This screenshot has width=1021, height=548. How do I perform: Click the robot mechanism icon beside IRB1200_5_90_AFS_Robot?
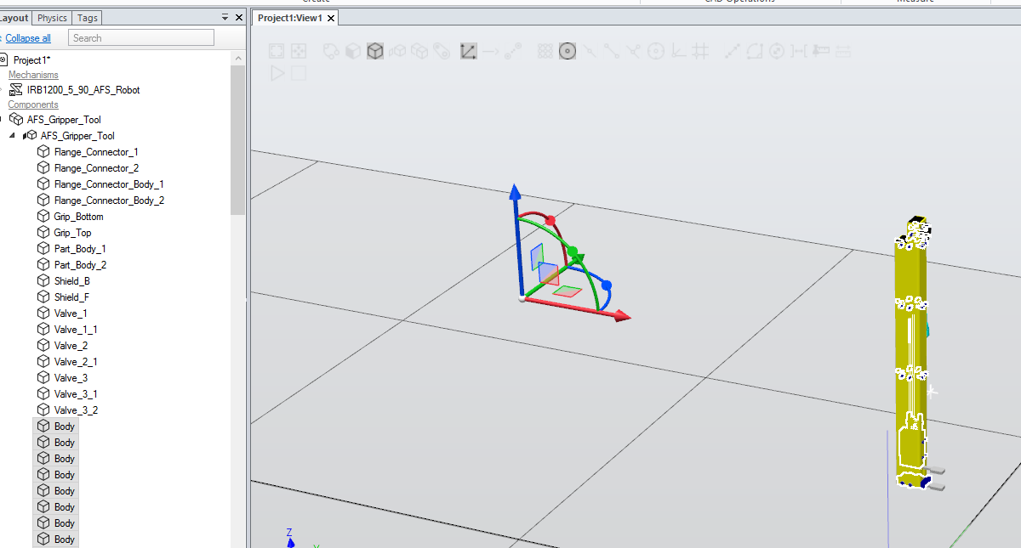[x=16, y=90]
